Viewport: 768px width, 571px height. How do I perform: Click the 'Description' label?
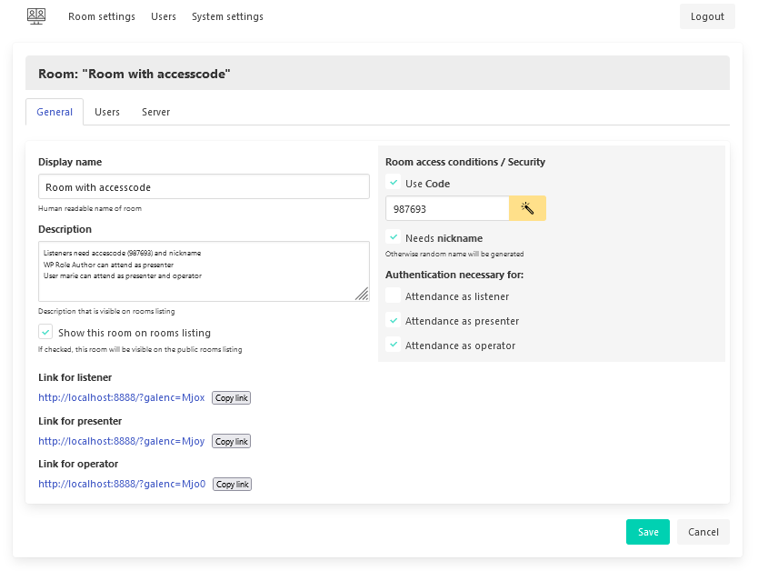(x=65, y=229)
